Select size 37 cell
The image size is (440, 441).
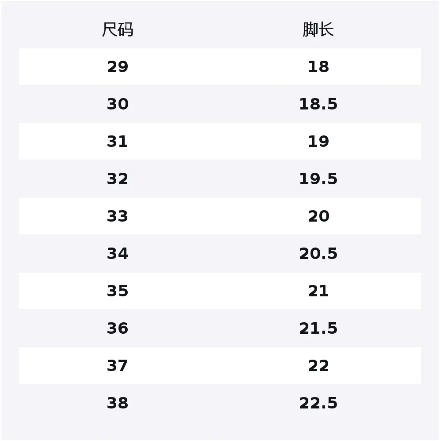[x=118, y=366]
